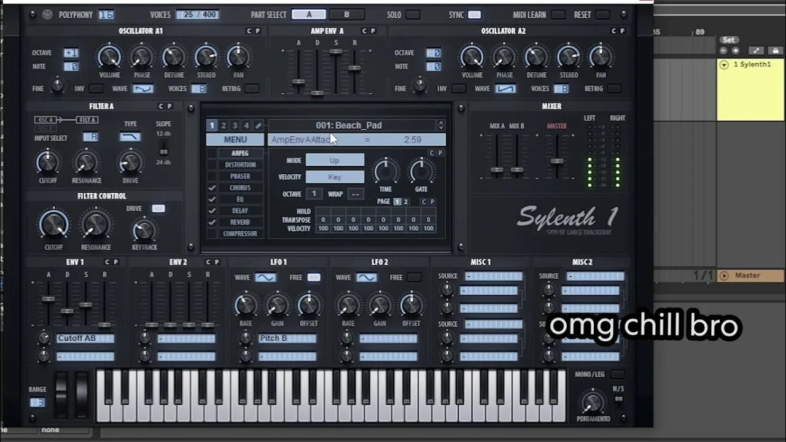Viewport: 786px width, 442px height.
Task: Switch to preset bank 2
Action: click(x=224, y=125)
